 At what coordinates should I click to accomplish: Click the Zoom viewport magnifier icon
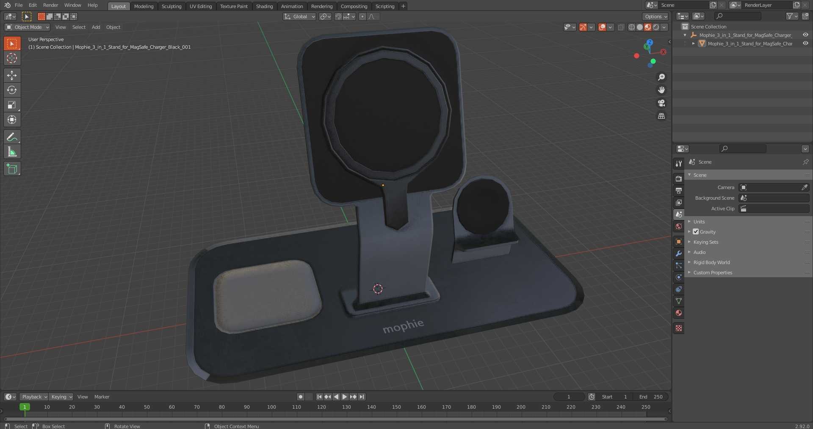point(661,77)
